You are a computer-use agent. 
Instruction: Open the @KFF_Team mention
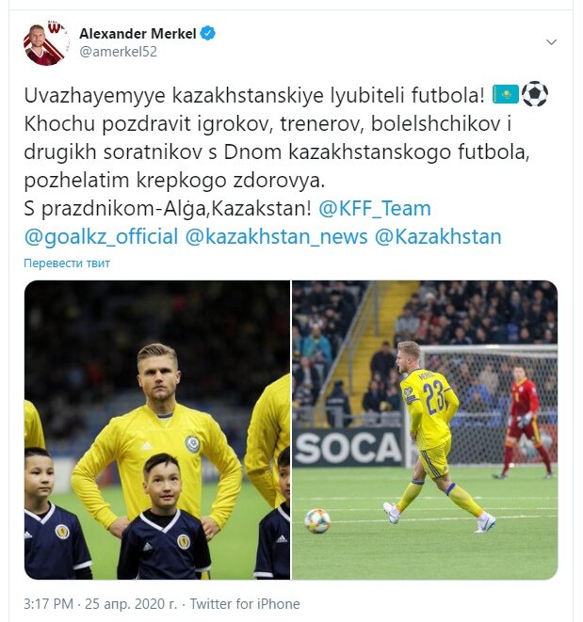coord(375,208)
